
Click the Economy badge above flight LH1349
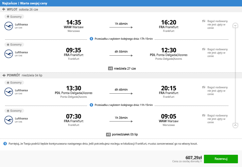pyautogui.click(x=14, y=17)
